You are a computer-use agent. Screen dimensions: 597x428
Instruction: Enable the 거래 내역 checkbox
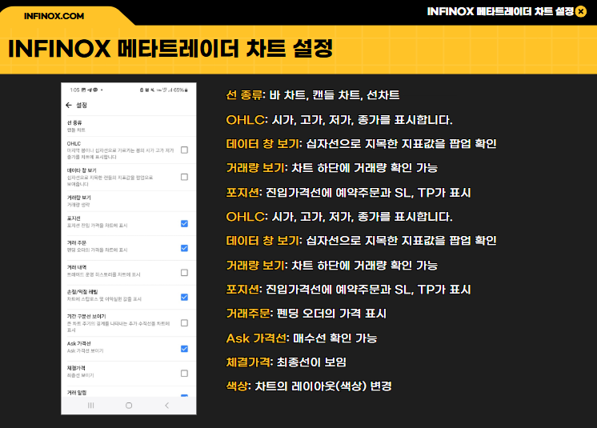click(x=184, y=273)
